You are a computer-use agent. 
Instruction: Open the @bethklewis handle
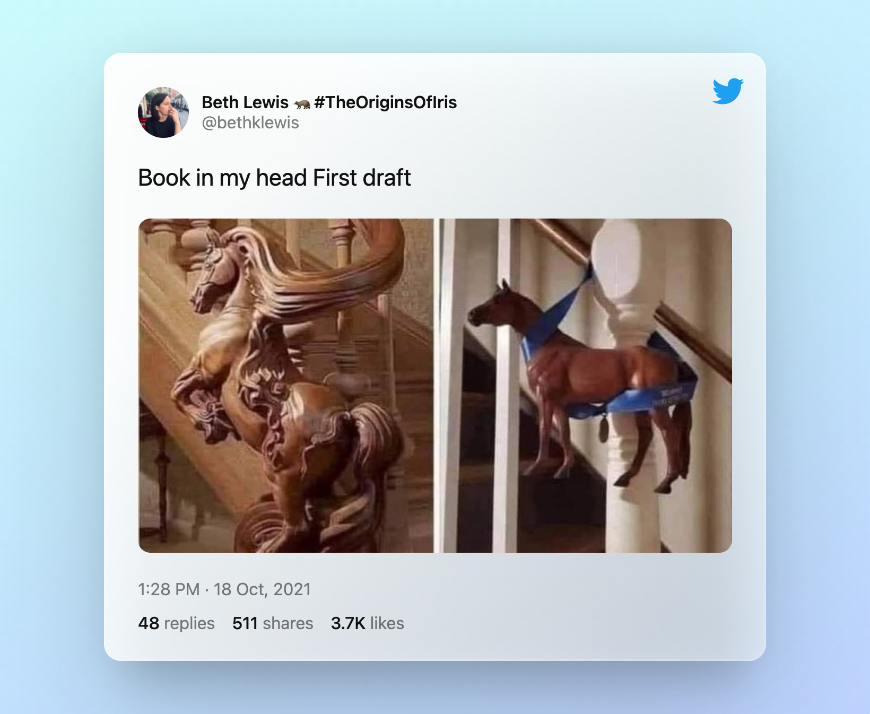pyautogui.click(x=250, y=123)
